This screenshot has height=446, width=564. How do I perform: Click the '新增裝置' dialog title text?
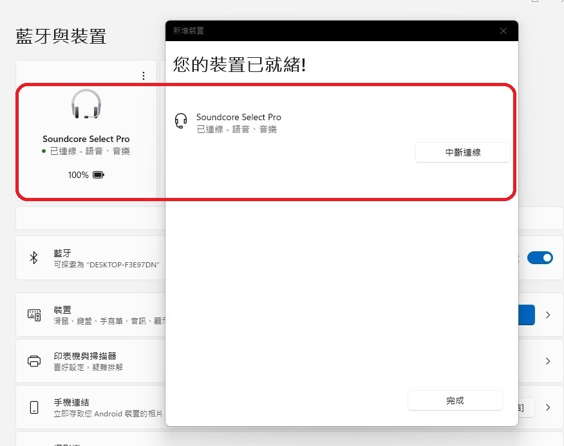189,31
